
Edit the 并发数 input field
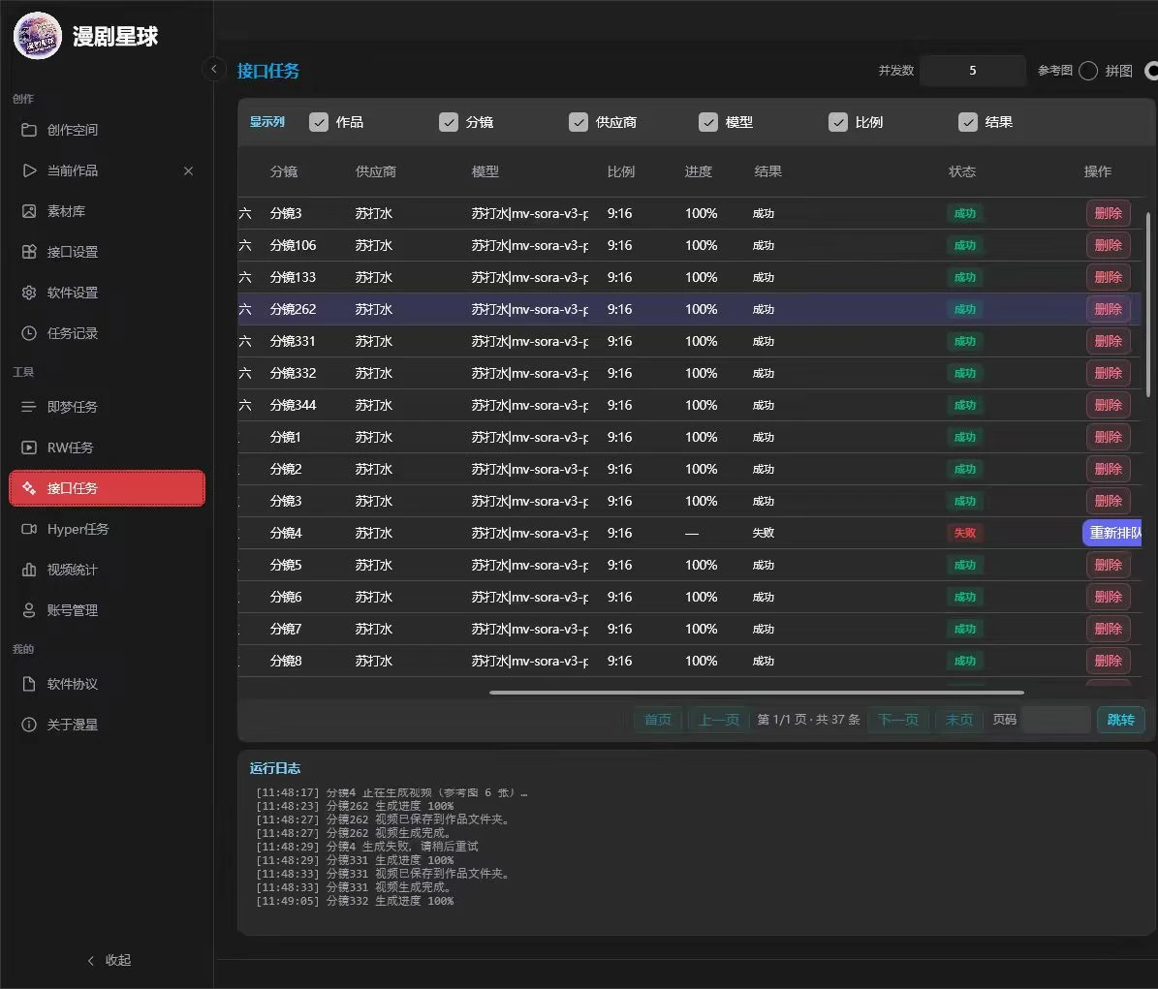click(973, 70)
